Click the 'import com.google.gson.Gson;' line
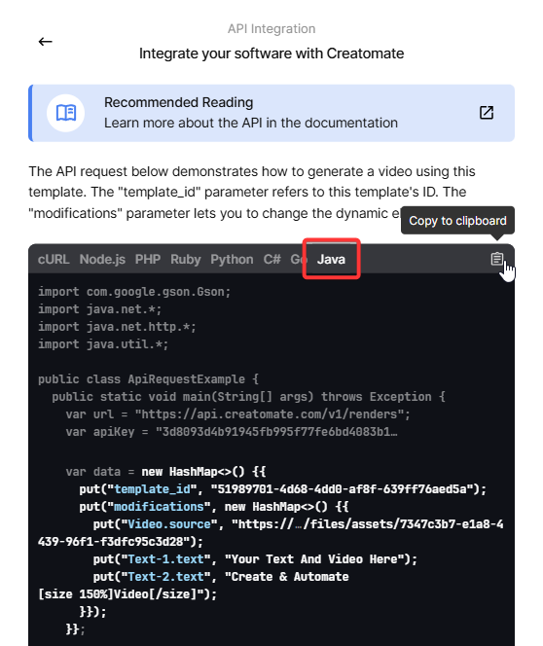The height and width of the screenshot is (646, 543). (x=134, y=292)
